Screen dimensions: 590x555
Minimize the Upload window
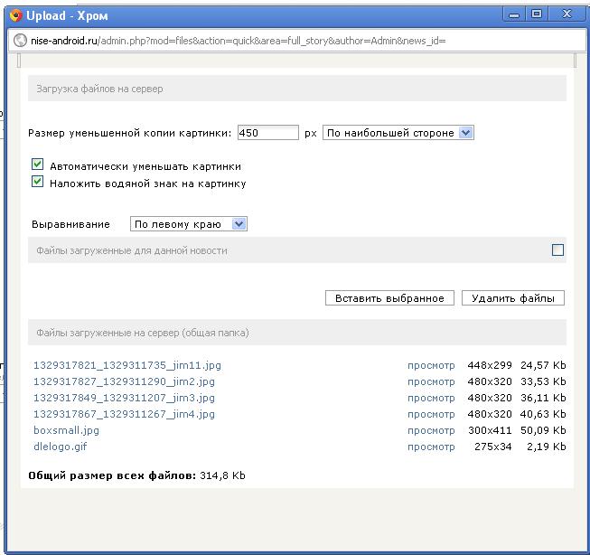[x=516, y=14]
